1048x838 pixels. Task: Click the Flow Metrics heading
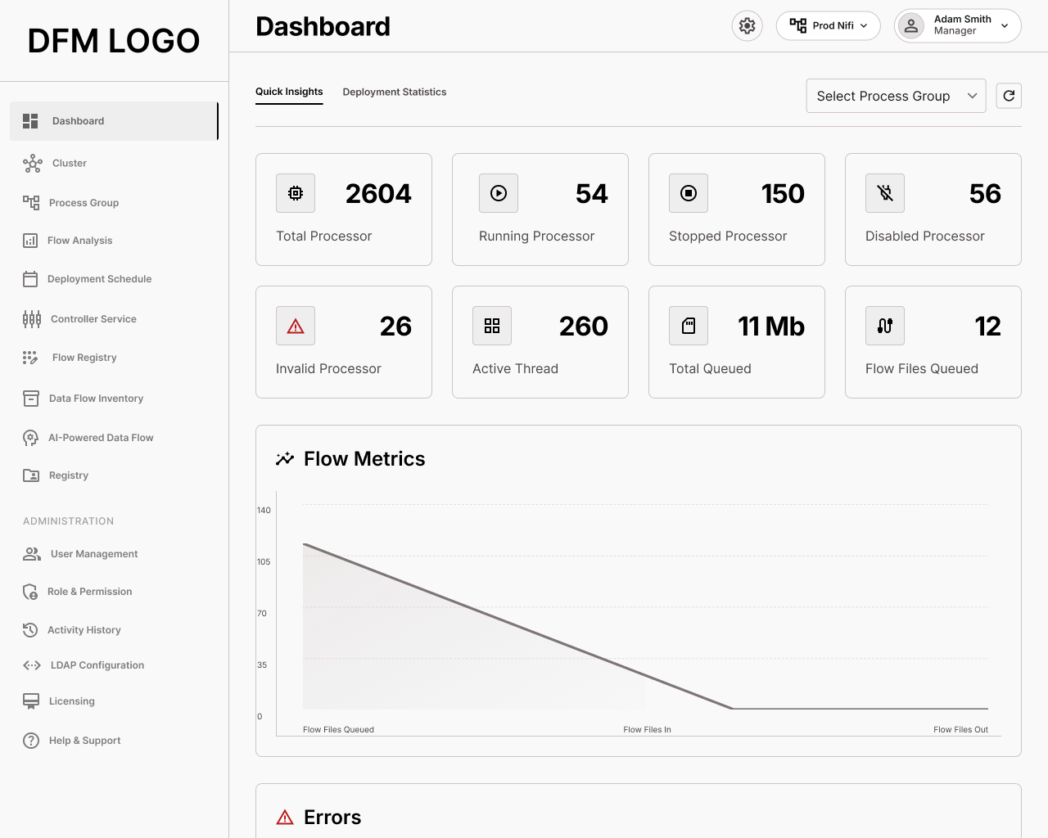(364, 459)
